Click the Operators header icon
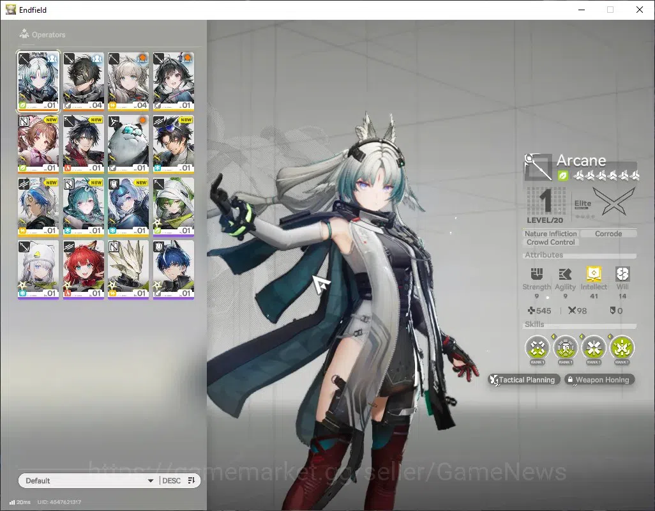655x511 pixels. click(24, 34)
